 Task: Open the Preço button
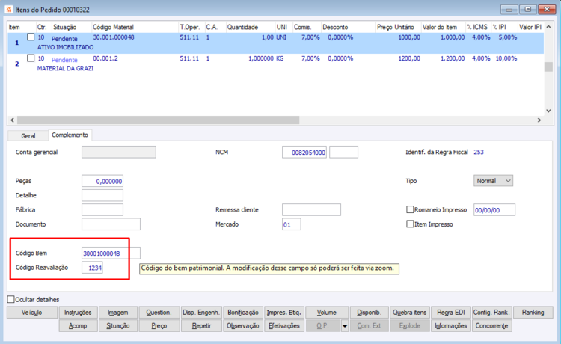(x=159, y=326)
